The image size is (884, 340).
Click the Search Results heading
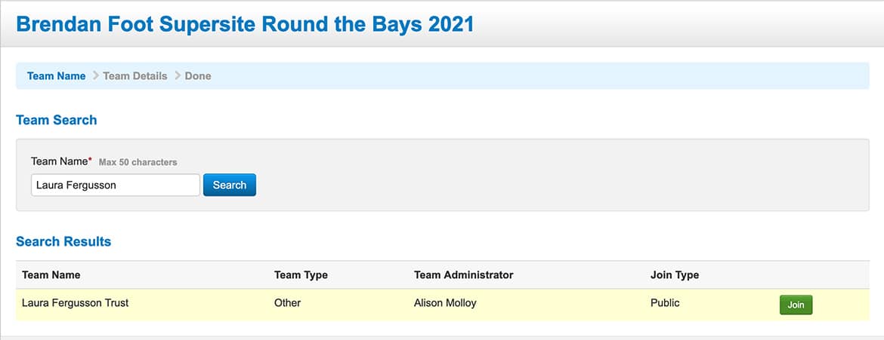tap(63, 242)
